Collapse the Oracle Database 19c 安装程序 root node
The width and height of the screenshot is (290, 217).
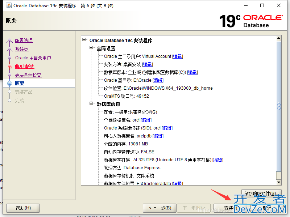84,40
